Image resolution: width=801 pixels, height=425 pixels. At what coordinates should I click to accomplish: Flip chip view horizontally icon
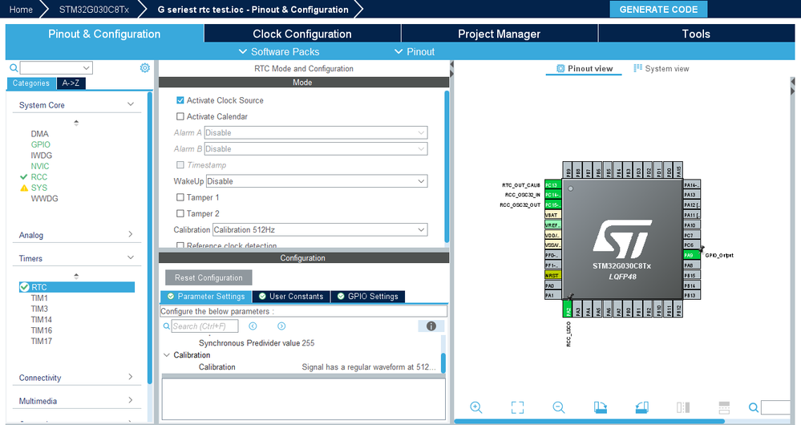click(683, 407)
